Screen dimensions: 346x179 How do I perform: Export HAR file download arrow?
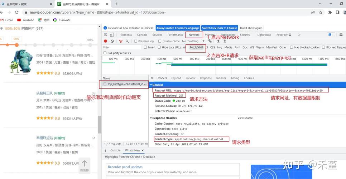pyautogui.click(x=225, y=41)
